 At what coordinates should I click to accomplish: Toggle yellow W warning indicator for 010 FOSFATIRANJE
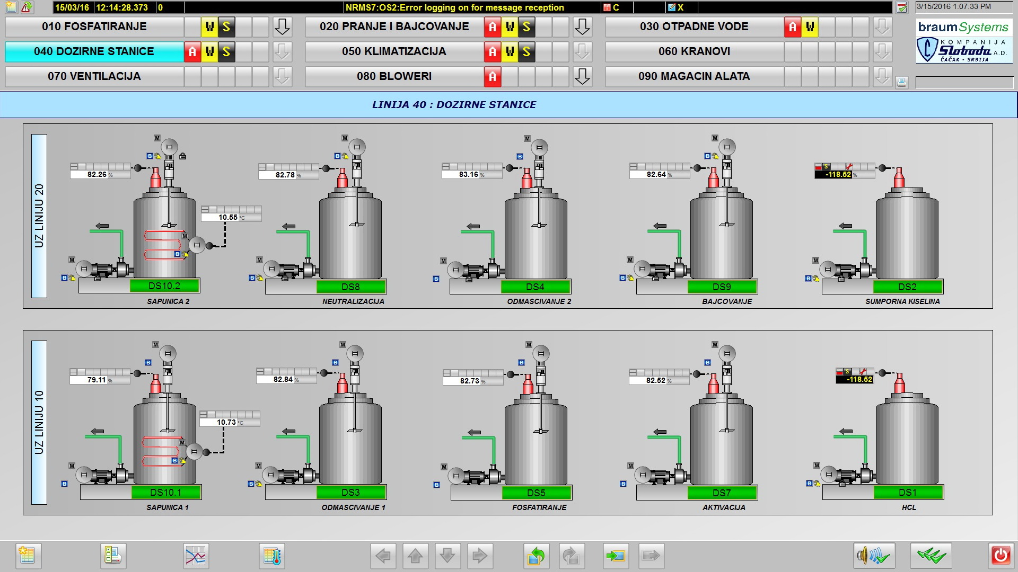(210, 27)
